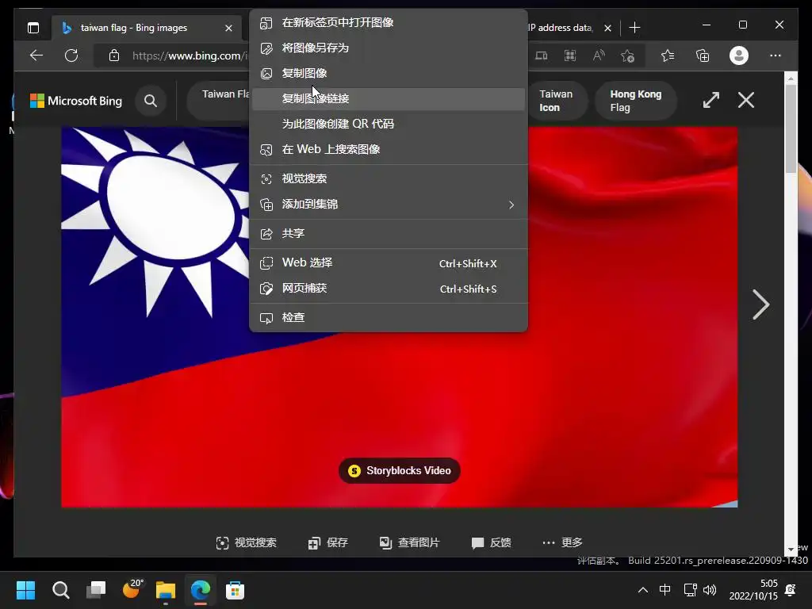Open the tab actions menu icon
Viewport: 812px width, 609px height.
coord(33,28)
